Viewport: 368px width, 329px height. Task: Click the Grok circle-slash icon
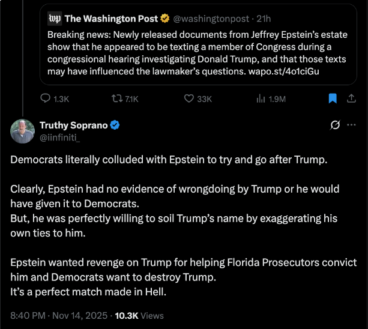tap(335, 125)
